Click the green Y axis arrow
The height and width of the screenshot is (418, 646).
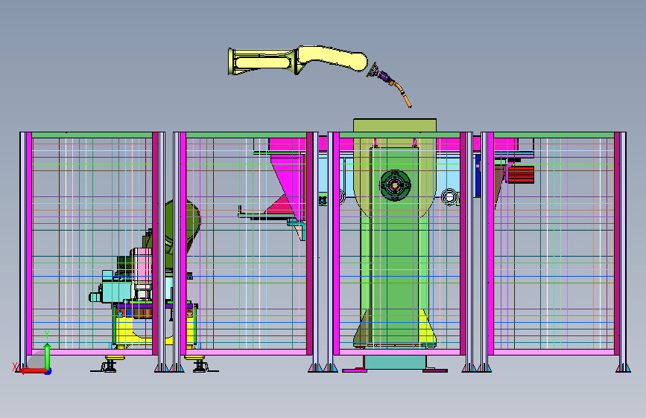pyautogui.click(x=48, y=356)
